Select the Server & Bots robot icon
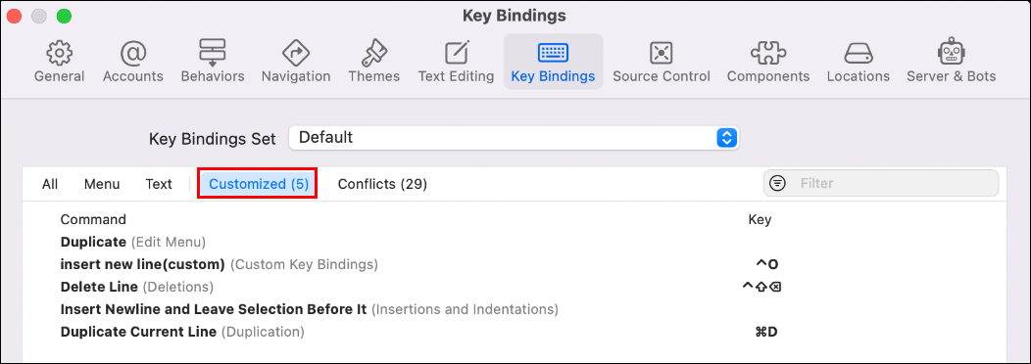 point(951,53)
